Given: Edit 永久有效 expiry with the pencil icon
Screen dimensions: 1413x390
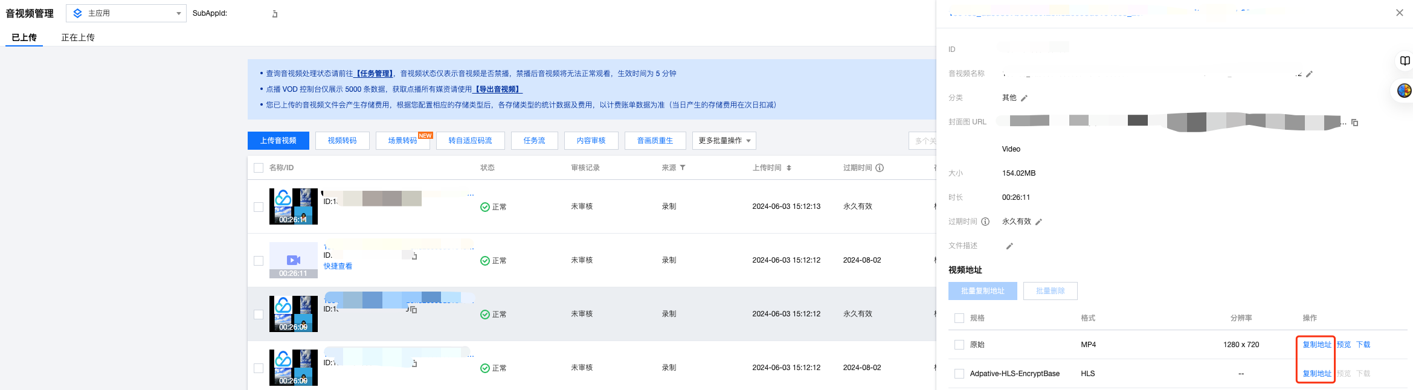Looking at the screenshot, I should click(1038, 222).
